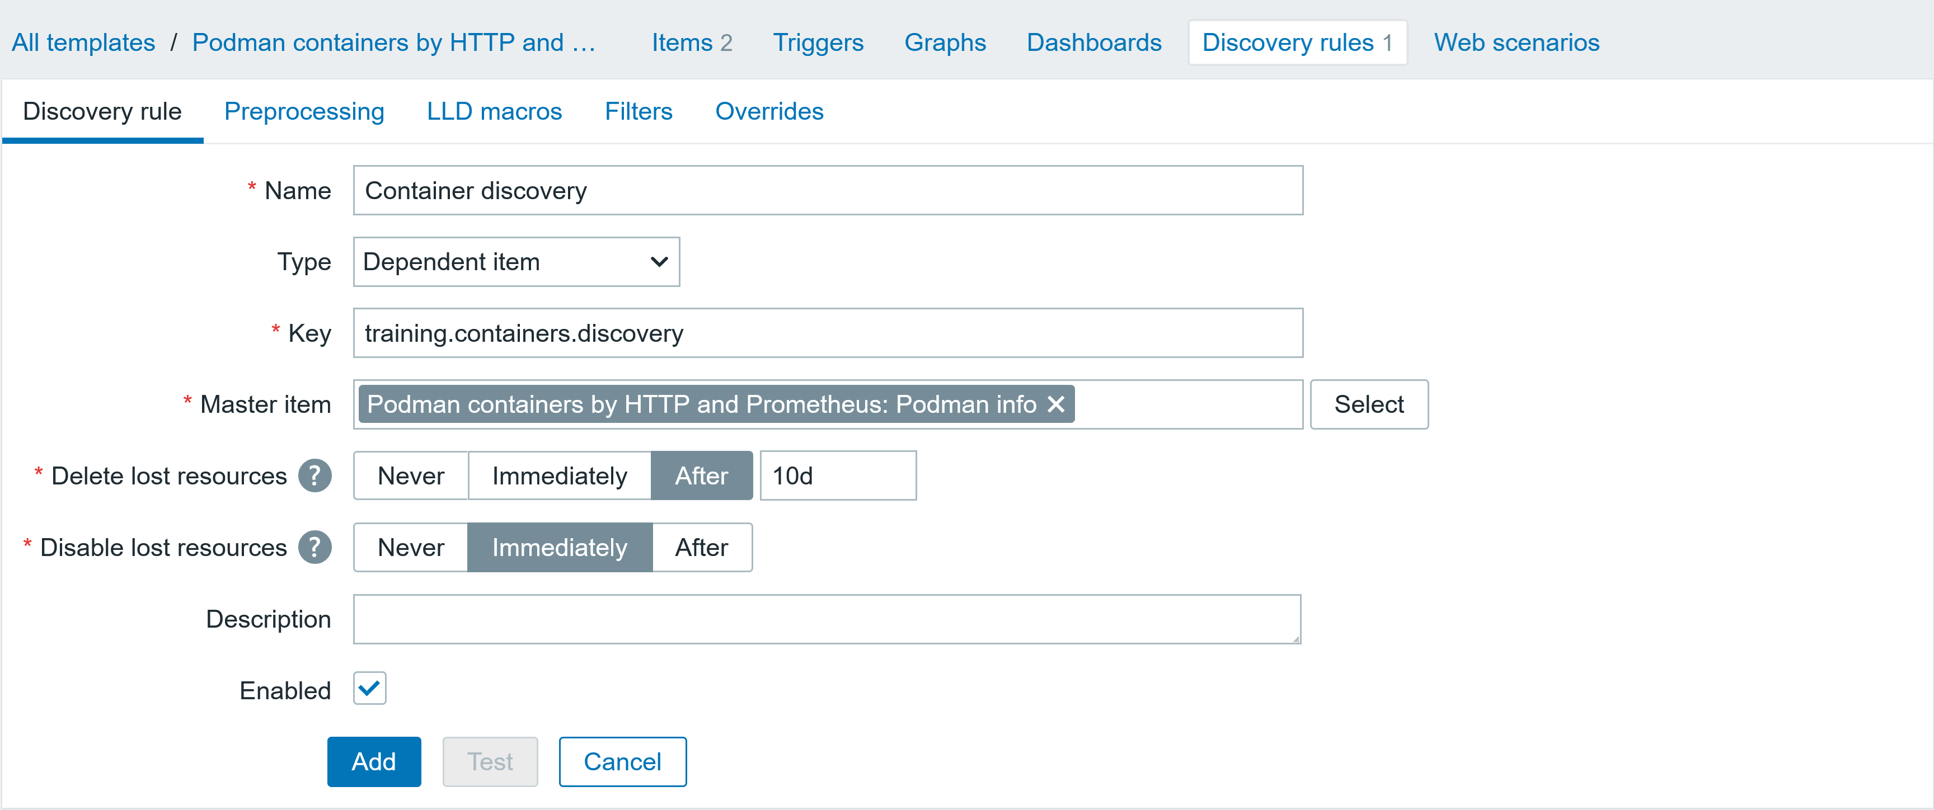Focus the Key input field
Viewport: 1934px width, 810px height.
(x=828, y=333)
